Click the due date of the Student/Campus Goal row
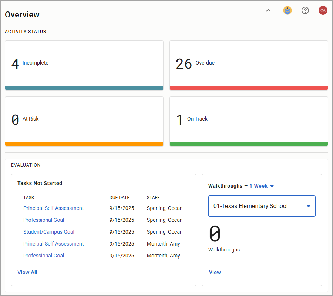This screenshot has width=333, height=296. click(x=122, y=232)
